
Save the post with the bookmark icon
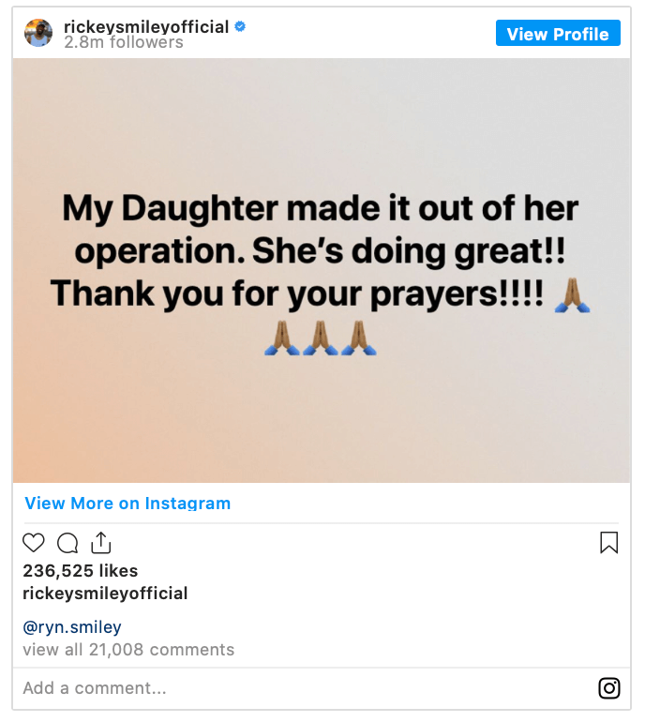(608, 543)
